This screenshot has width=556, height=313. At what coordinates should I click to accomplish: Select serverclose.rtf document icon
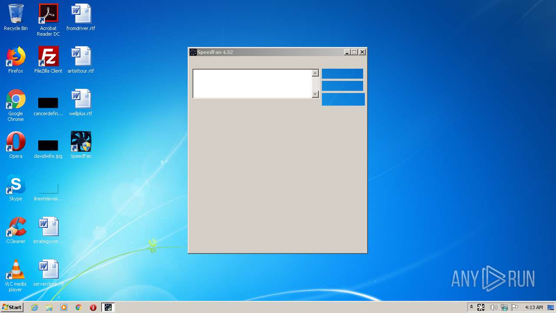(48, 273)
